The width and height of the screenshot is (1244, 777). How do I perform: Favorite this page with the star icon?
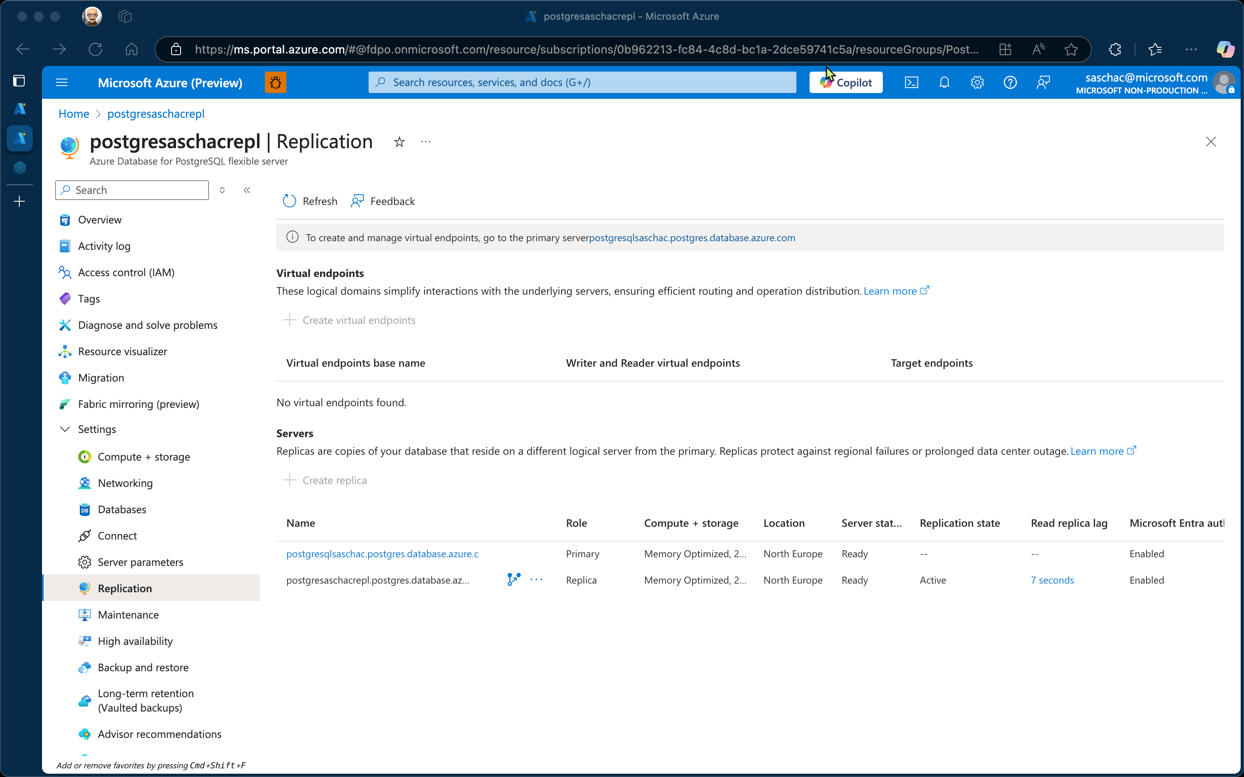point(399,142)
